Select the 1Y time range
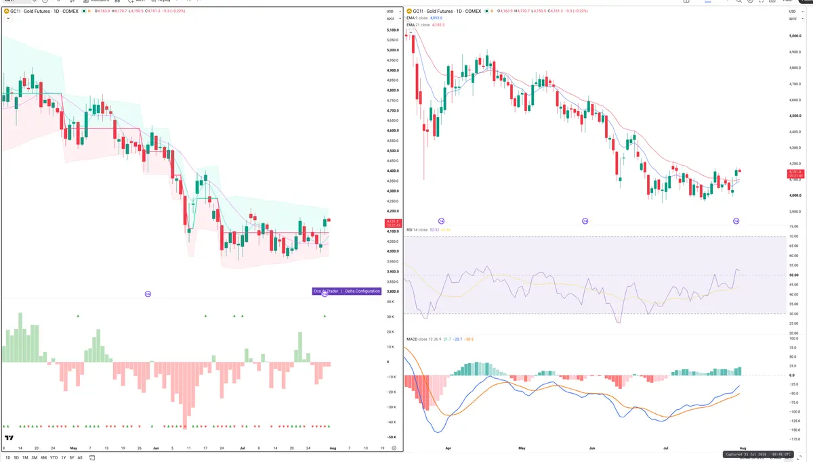The image size is (813, 462). pyautogui.click(x=63, y=457)
